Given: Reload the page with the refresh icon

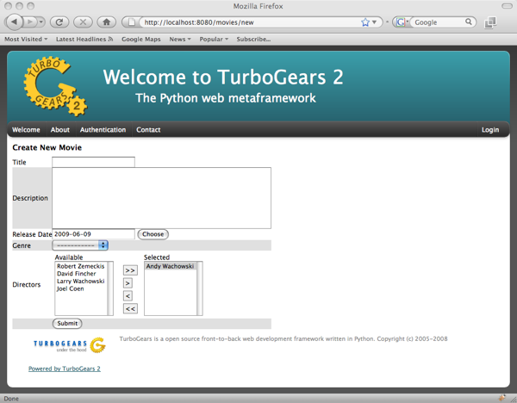Looking at the screenshot, I should click(x=59, y=22).
